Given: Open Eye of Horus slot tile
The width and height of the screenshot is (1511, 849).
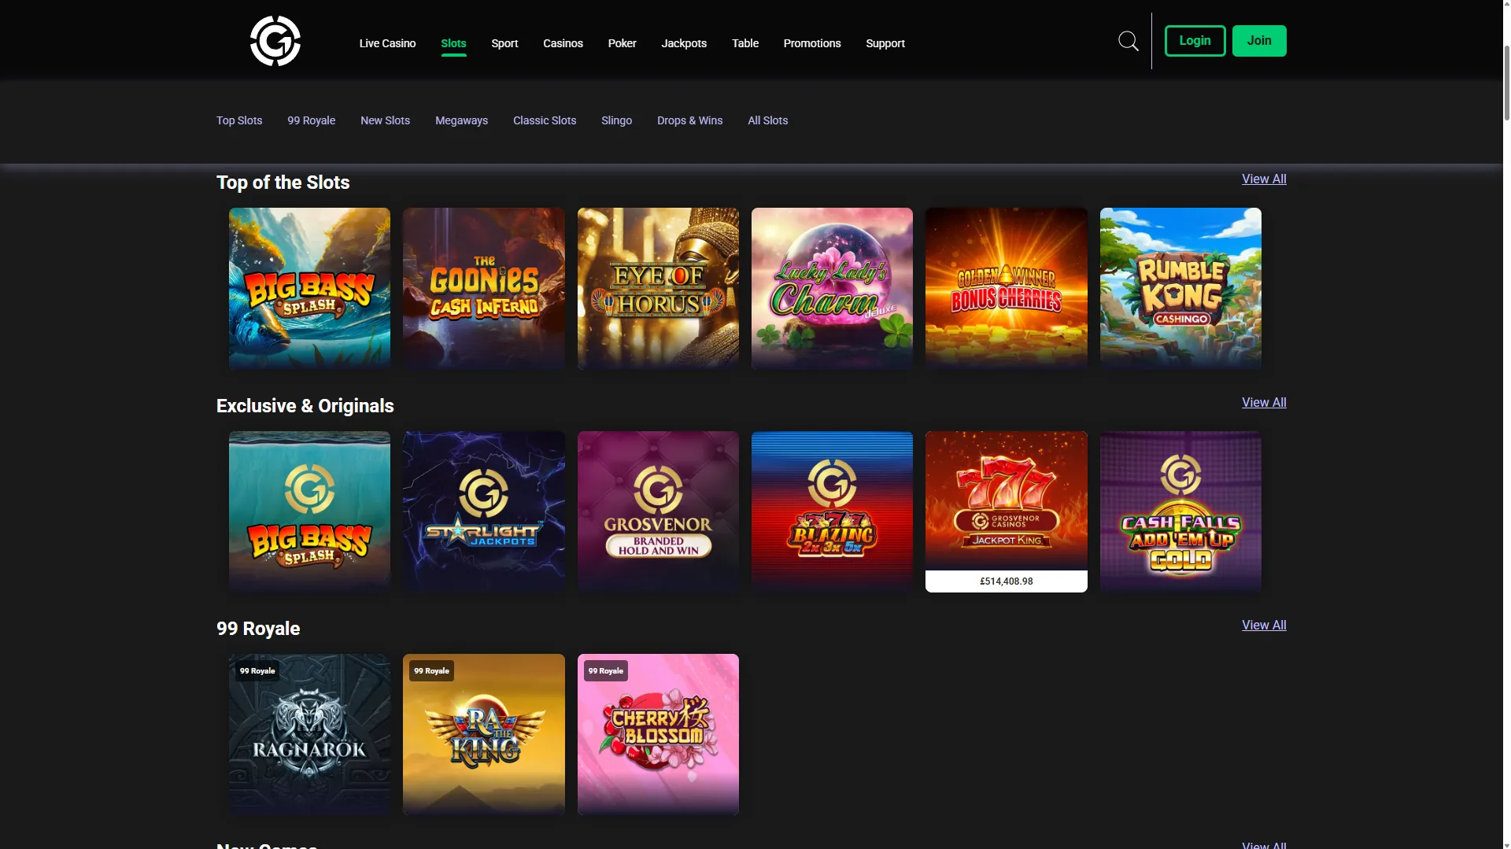Looking at the screenshot, I should [x=658, y=288].
